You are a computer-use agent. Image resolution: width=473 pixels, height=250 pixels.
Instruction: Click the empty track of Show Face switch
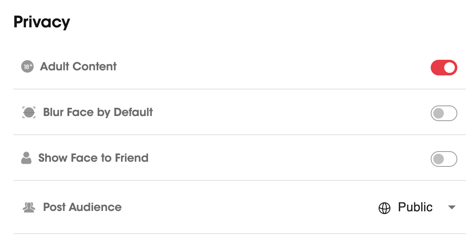tap(450, 159)
